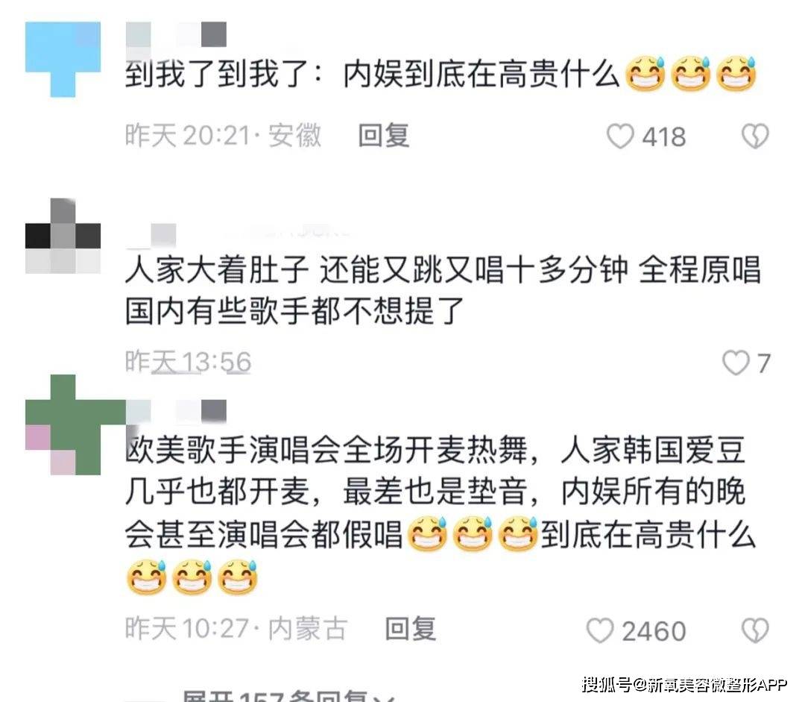Select comment text 内娱到底在高贵什么

pos(482,75)
